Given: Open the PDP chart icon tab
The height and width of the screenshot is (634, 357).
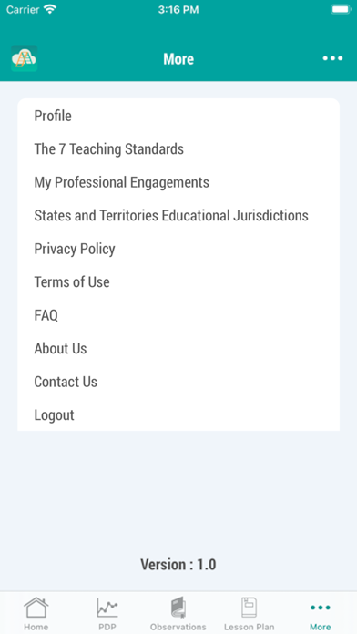Looking at the screenshot, I should tap(107, 608).
